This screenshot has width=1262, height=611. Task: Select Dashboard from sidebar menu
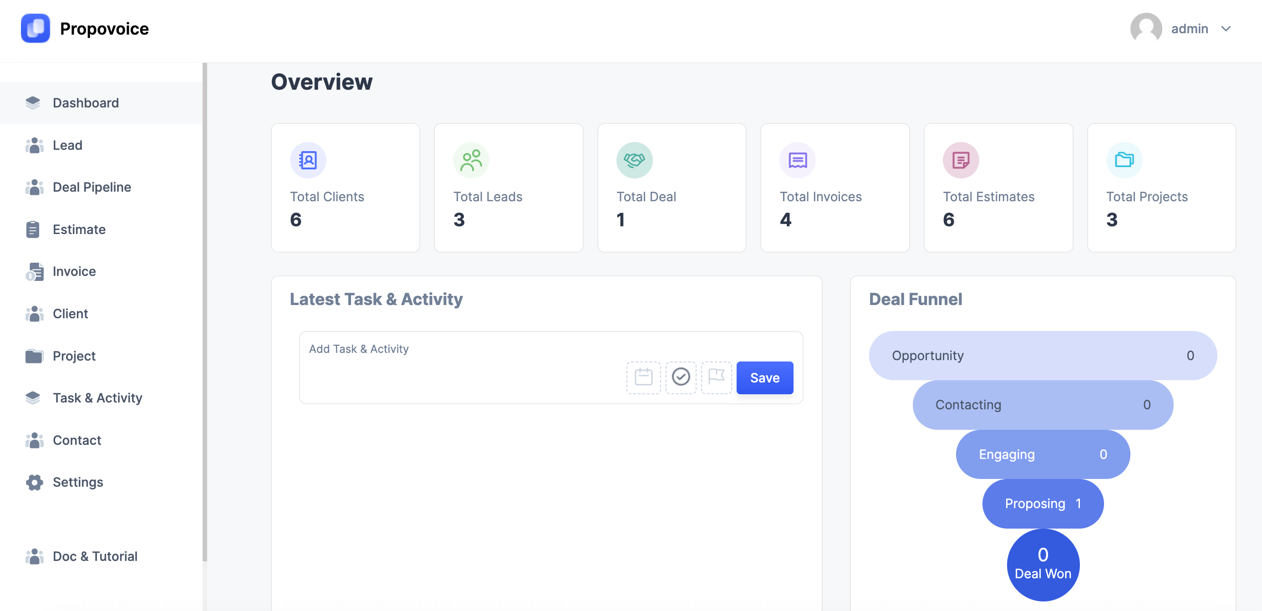tap(85, 103)
